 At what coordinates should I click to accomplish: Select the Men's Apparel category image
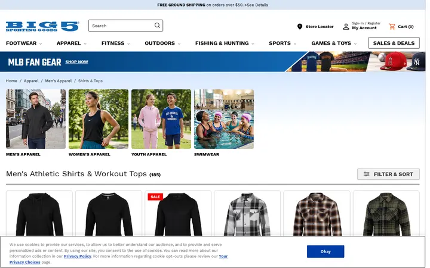tap(36, 119)
